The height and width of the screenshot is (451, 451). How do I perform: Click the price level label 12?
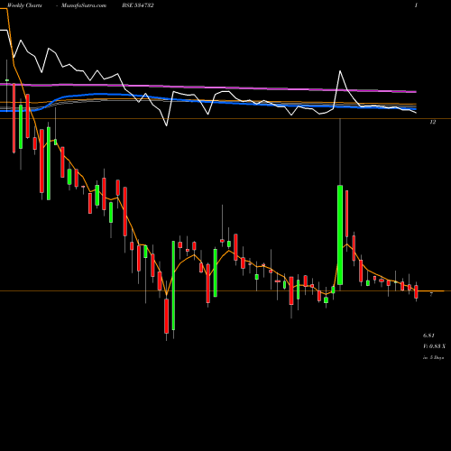tap(433, 123)
